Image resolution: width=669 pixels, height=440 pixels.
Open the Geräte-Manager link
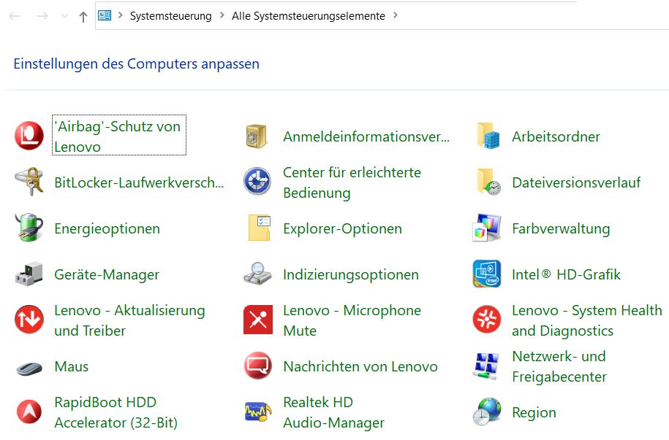pyautogui.click(x=107, y=274)
